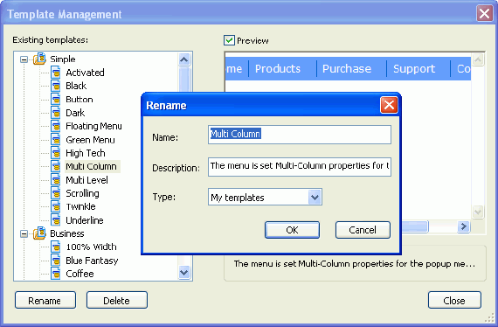Click Products in the preview menu
498x327 pixels.
(x=278, y=69)
